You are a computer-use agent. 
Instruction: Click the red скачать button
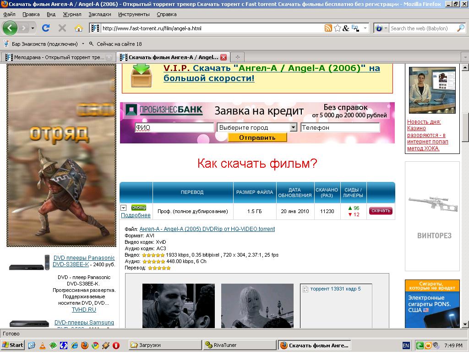pos(381,211)
